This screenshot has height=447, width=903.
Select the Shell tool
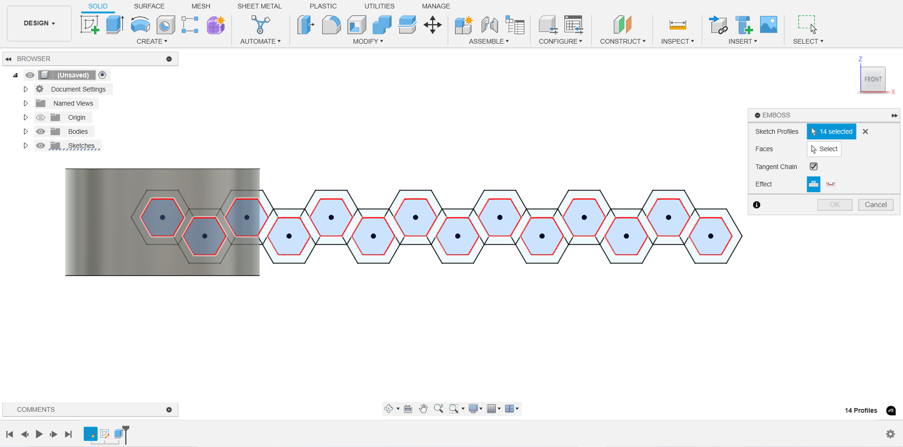pyautogui.click(x=357, y=24)
